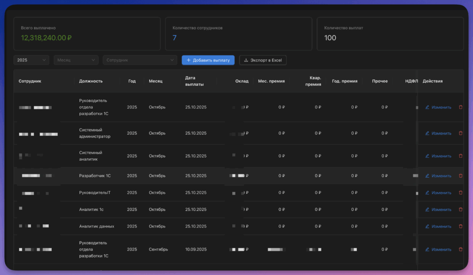Click the Всего выплачено summary card
The height and width of the screenshot is (275, 473).
pyautogui.click(x=87, y=34)
